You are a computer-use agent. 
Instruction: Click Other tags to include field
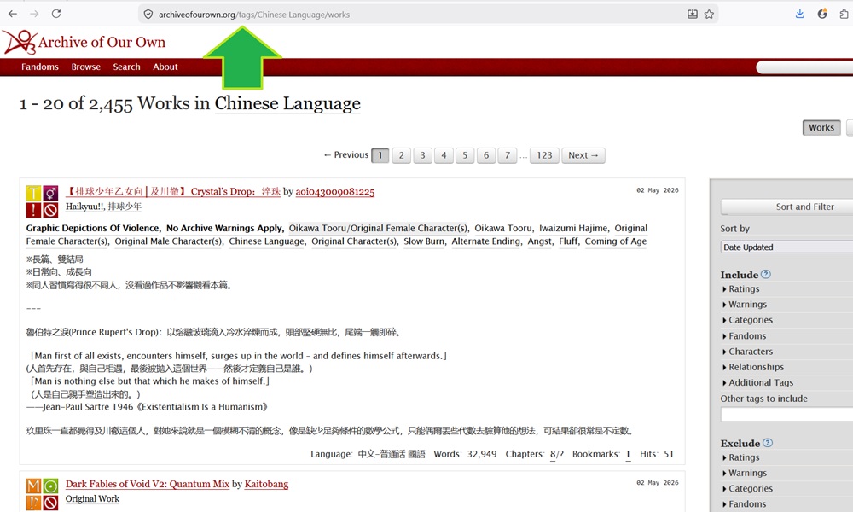pyautogui.click(x=786, y=415)
